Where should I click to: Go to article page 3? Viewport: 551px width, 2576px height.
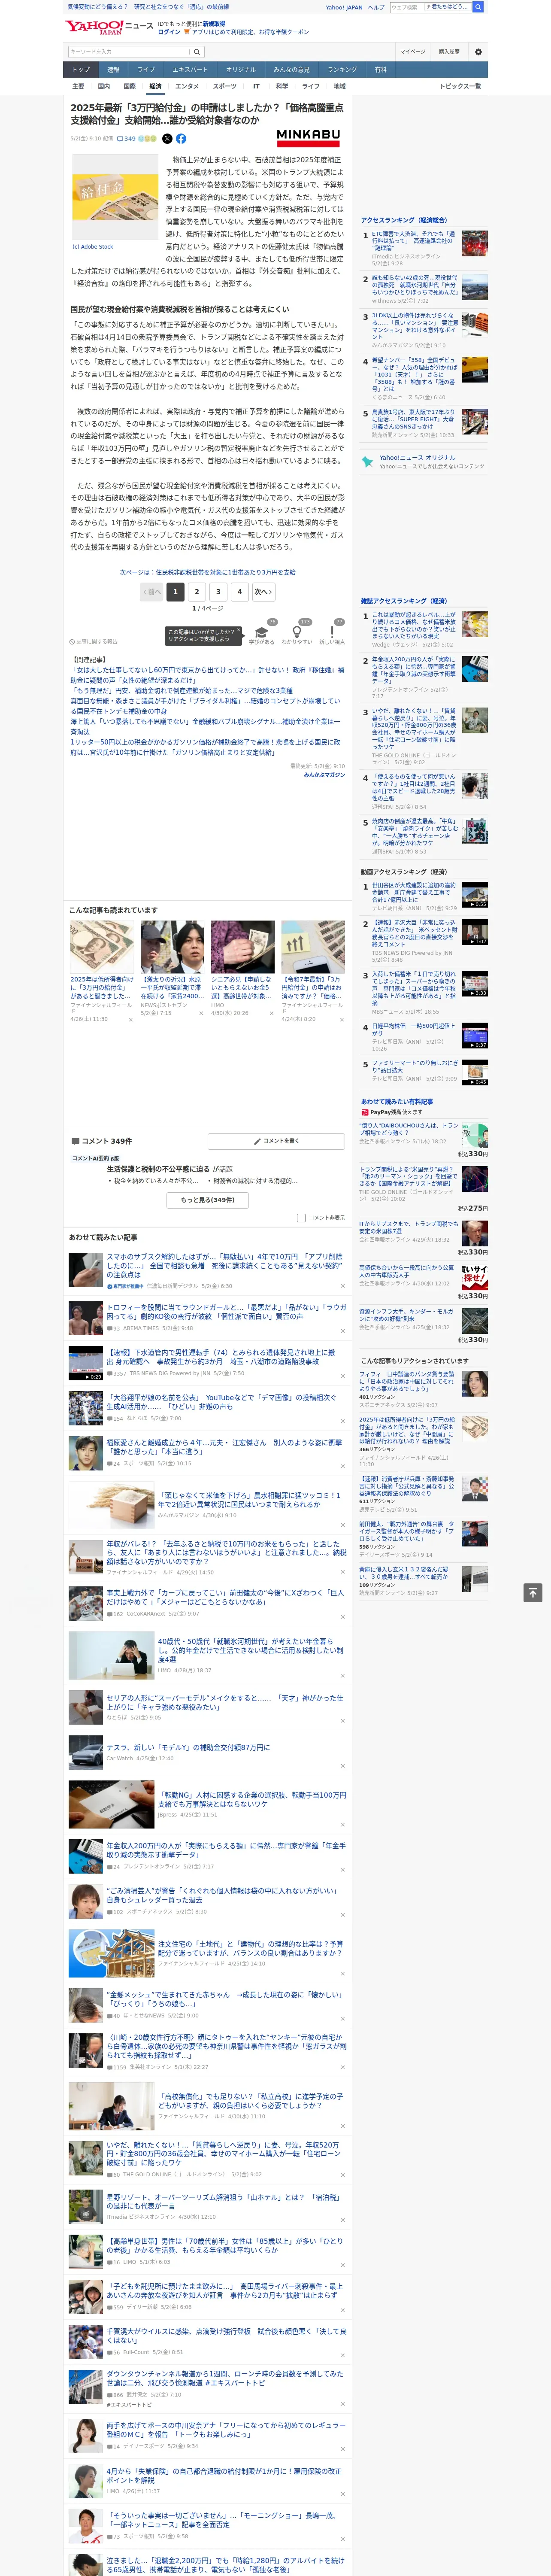click(x=218, y=591)
